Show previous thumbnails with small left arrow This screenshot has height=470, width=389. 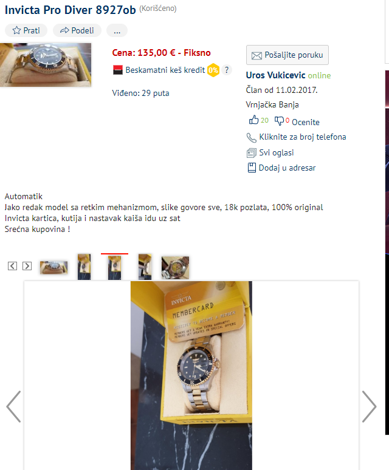(12, 266)
